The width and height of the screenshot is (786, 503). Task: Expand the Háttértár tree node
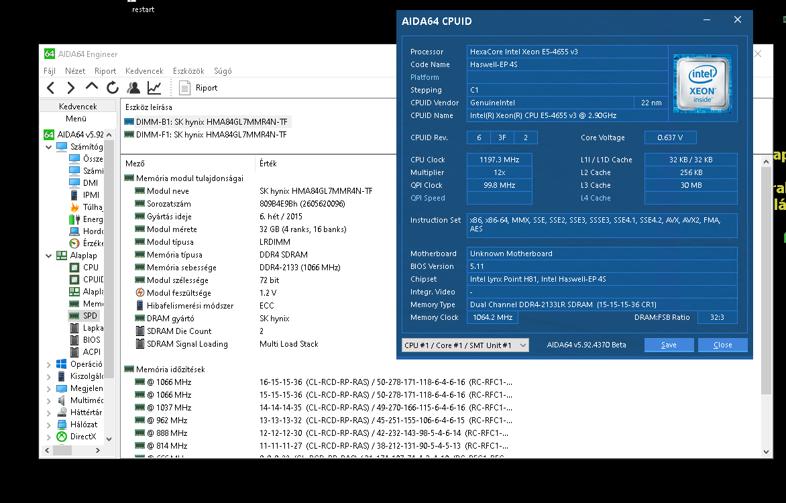tap(49, 412)
